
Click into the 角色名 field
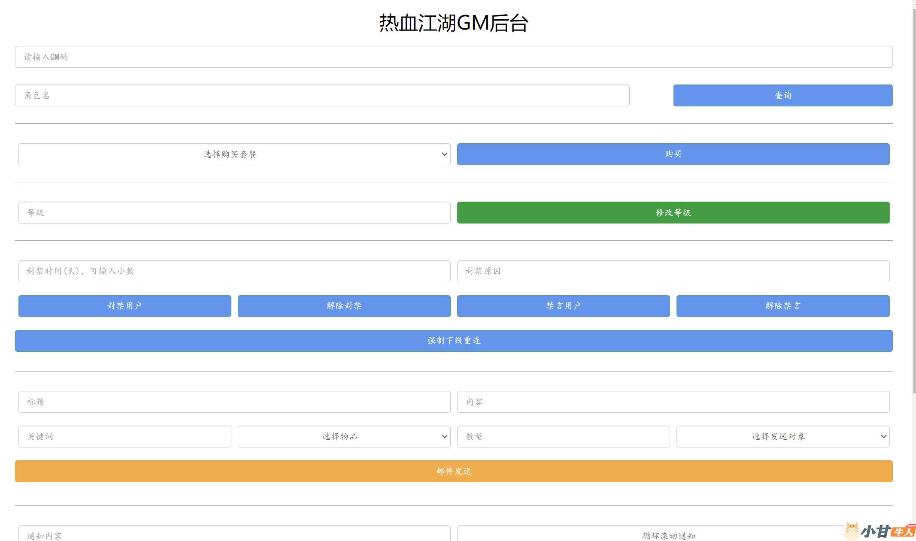click(x=322, y=95)
